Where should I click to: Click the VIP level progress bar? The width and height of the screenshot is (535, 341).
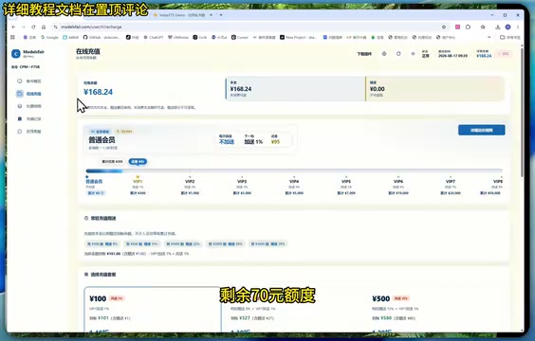coord(294,171)
